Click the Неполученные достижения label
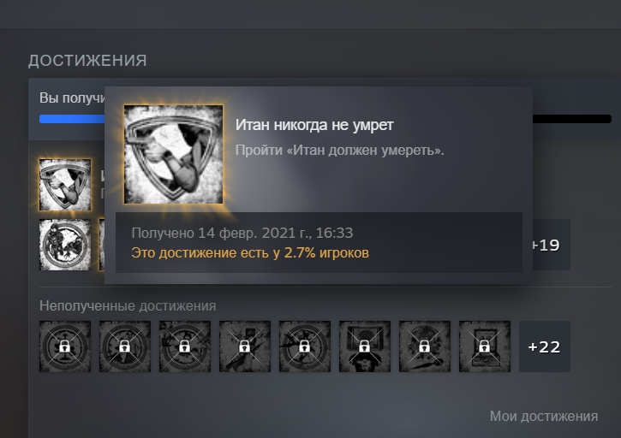 pyautogui.click(x=128, y=306)
